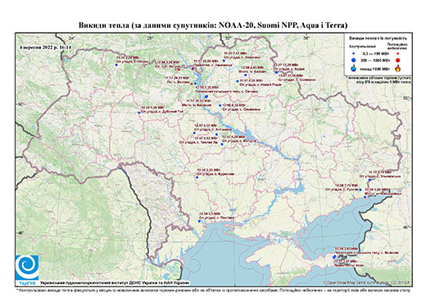Select the blue marker labeled Дубовий Гай

(x=138, y=112)
